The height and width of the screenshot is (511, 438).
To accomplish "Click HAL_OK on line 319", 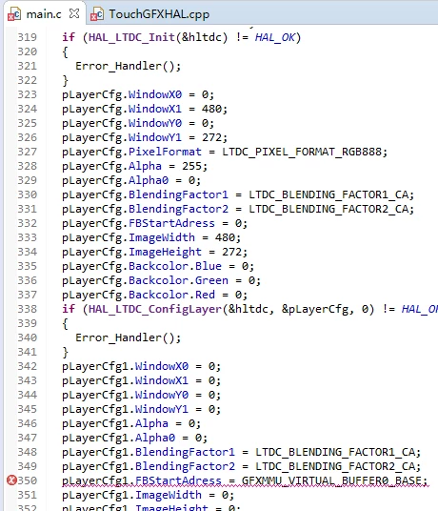I will 274,37.
